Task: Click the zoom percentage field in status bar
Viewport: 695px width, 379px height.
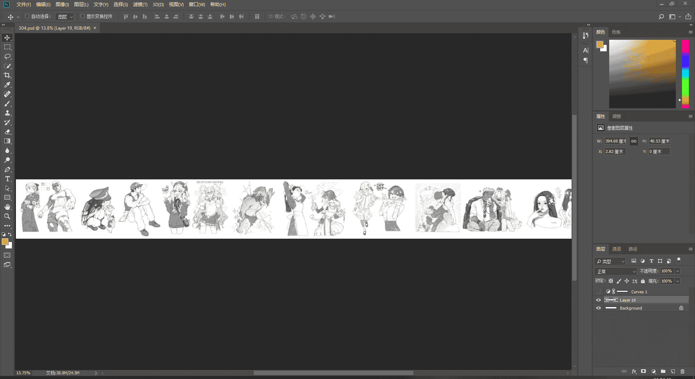Action: [24, 373]
